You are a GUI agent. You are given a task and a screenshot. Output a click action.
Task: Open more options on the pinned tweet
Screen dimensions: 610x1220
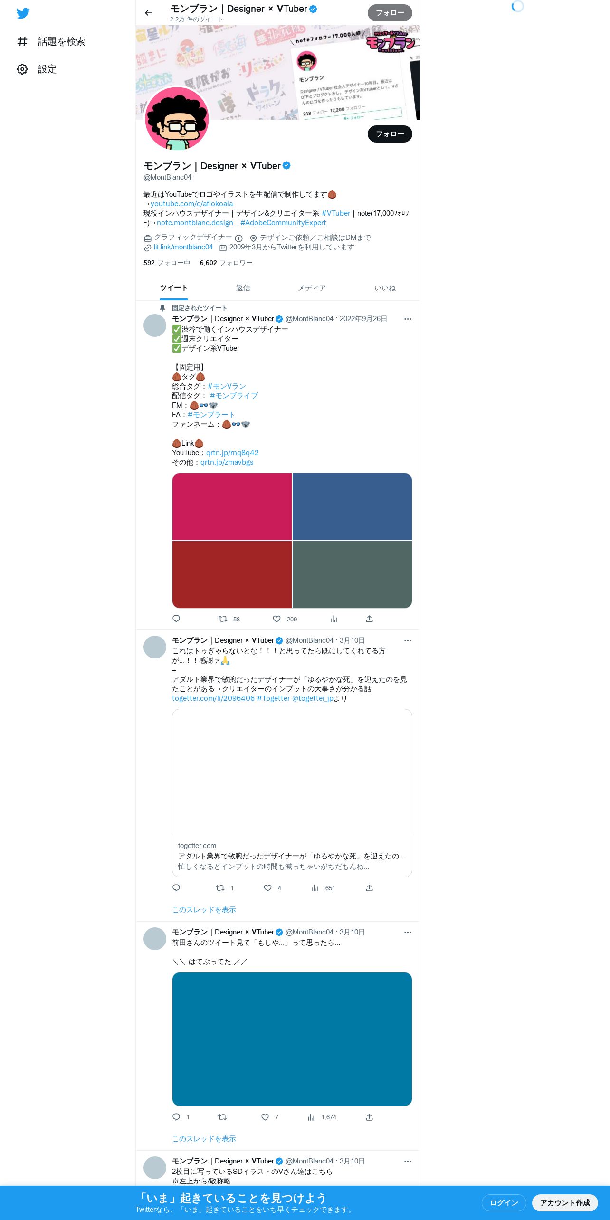408,319
